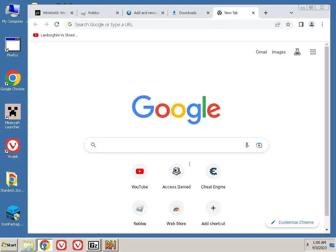Screen dimensions: 336x252
Task: Select the Stardock Ico... desktop folder
Action: pyautogui.click(x=12, y=182)
